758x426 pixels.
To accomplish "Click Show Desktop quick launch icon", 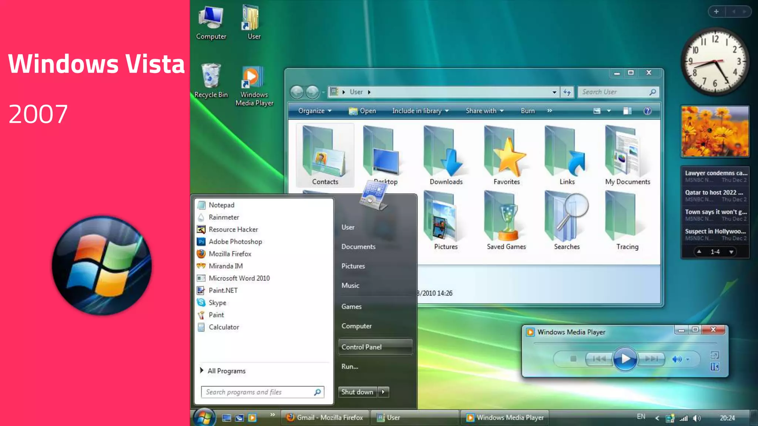I will 227,418.
